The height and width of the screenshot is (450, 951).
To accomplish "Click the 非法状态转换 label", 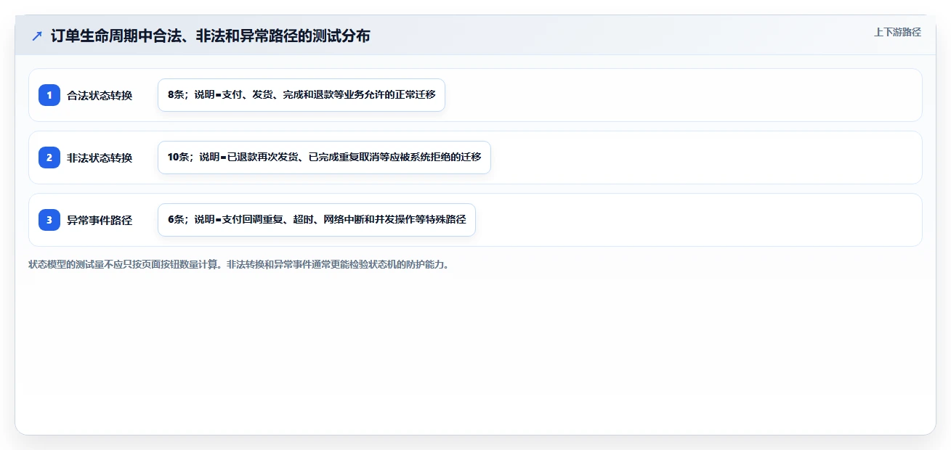I will (x=100, y=157).
